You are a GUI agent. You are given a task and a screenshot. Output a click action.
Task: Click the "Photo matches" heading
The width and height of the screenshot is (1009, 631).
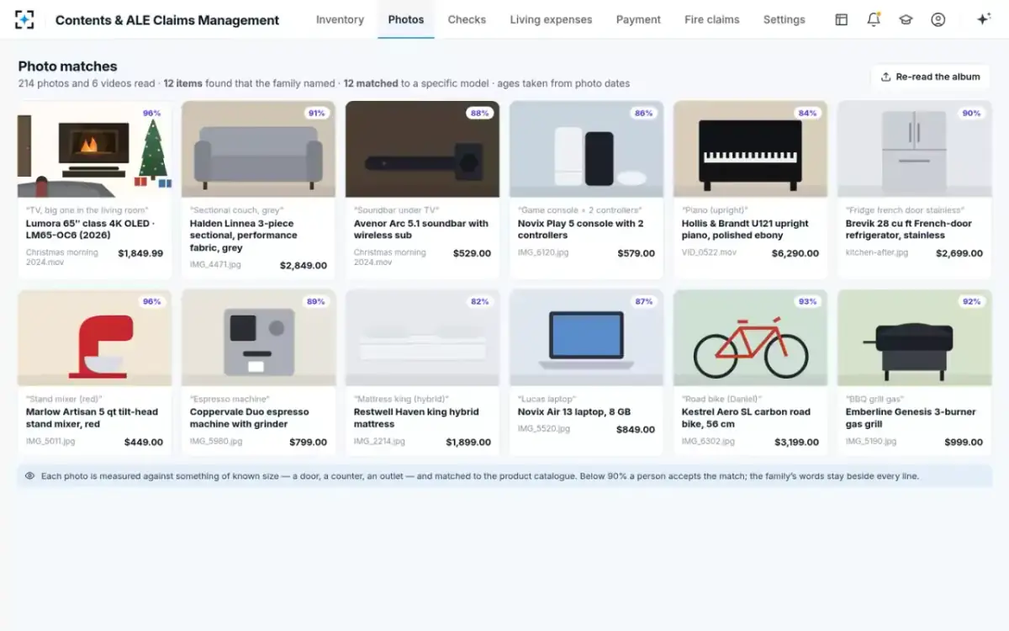67,66
